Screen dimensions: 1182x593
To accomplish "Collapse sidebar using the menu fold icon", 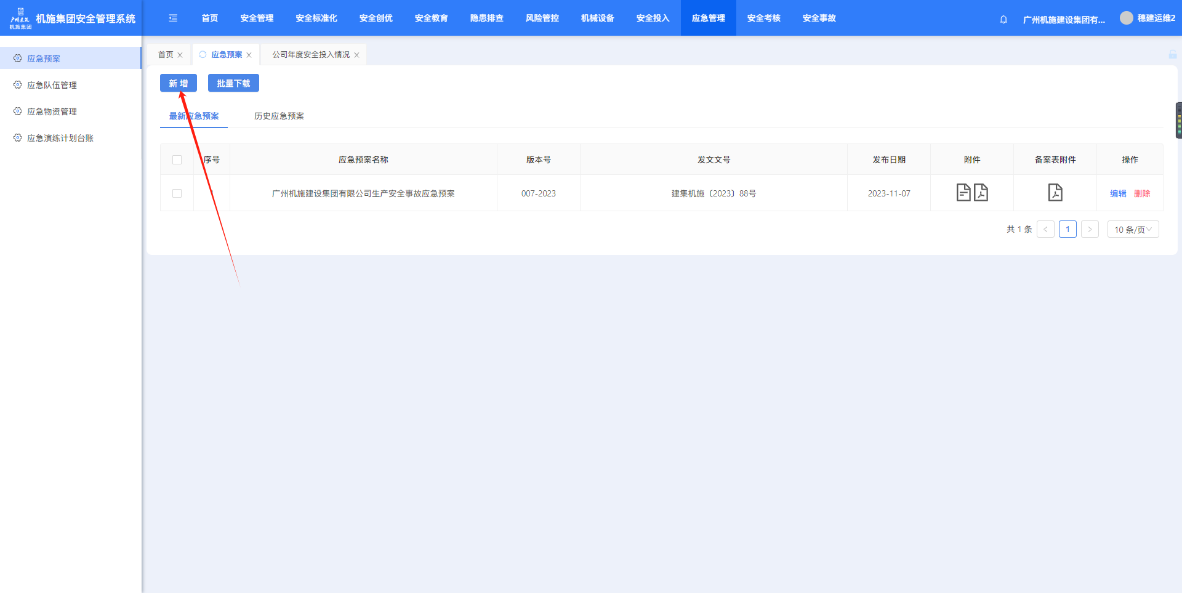I will [x=173, y=18].
